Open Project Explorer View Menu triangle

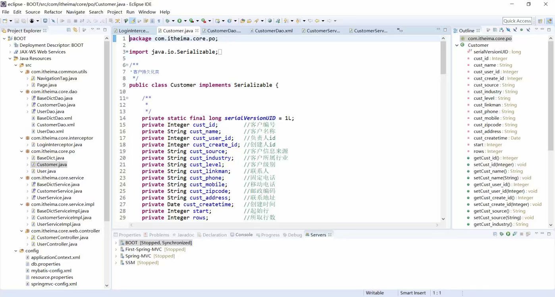pos(92,29)
